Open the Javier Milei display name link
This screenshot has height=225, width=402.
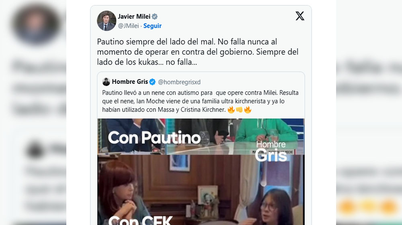pyautogui.click(x=134, y=16)
